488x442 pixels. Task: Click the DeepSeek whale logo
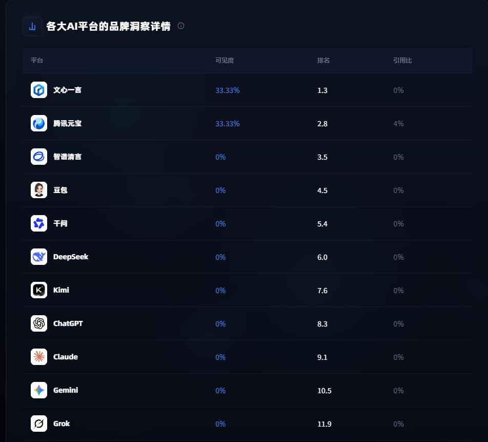(39, 257)
